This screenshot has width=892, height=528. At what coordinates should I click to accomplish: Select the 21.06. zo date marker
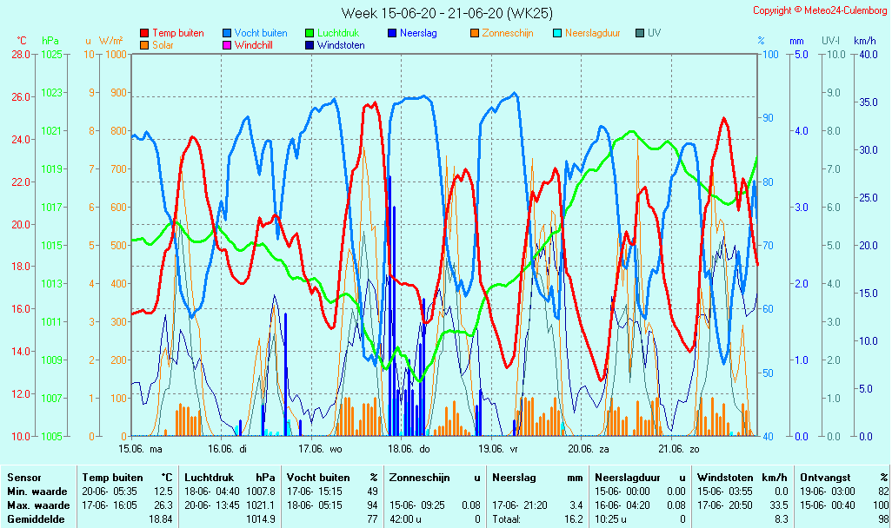point(678,449)
